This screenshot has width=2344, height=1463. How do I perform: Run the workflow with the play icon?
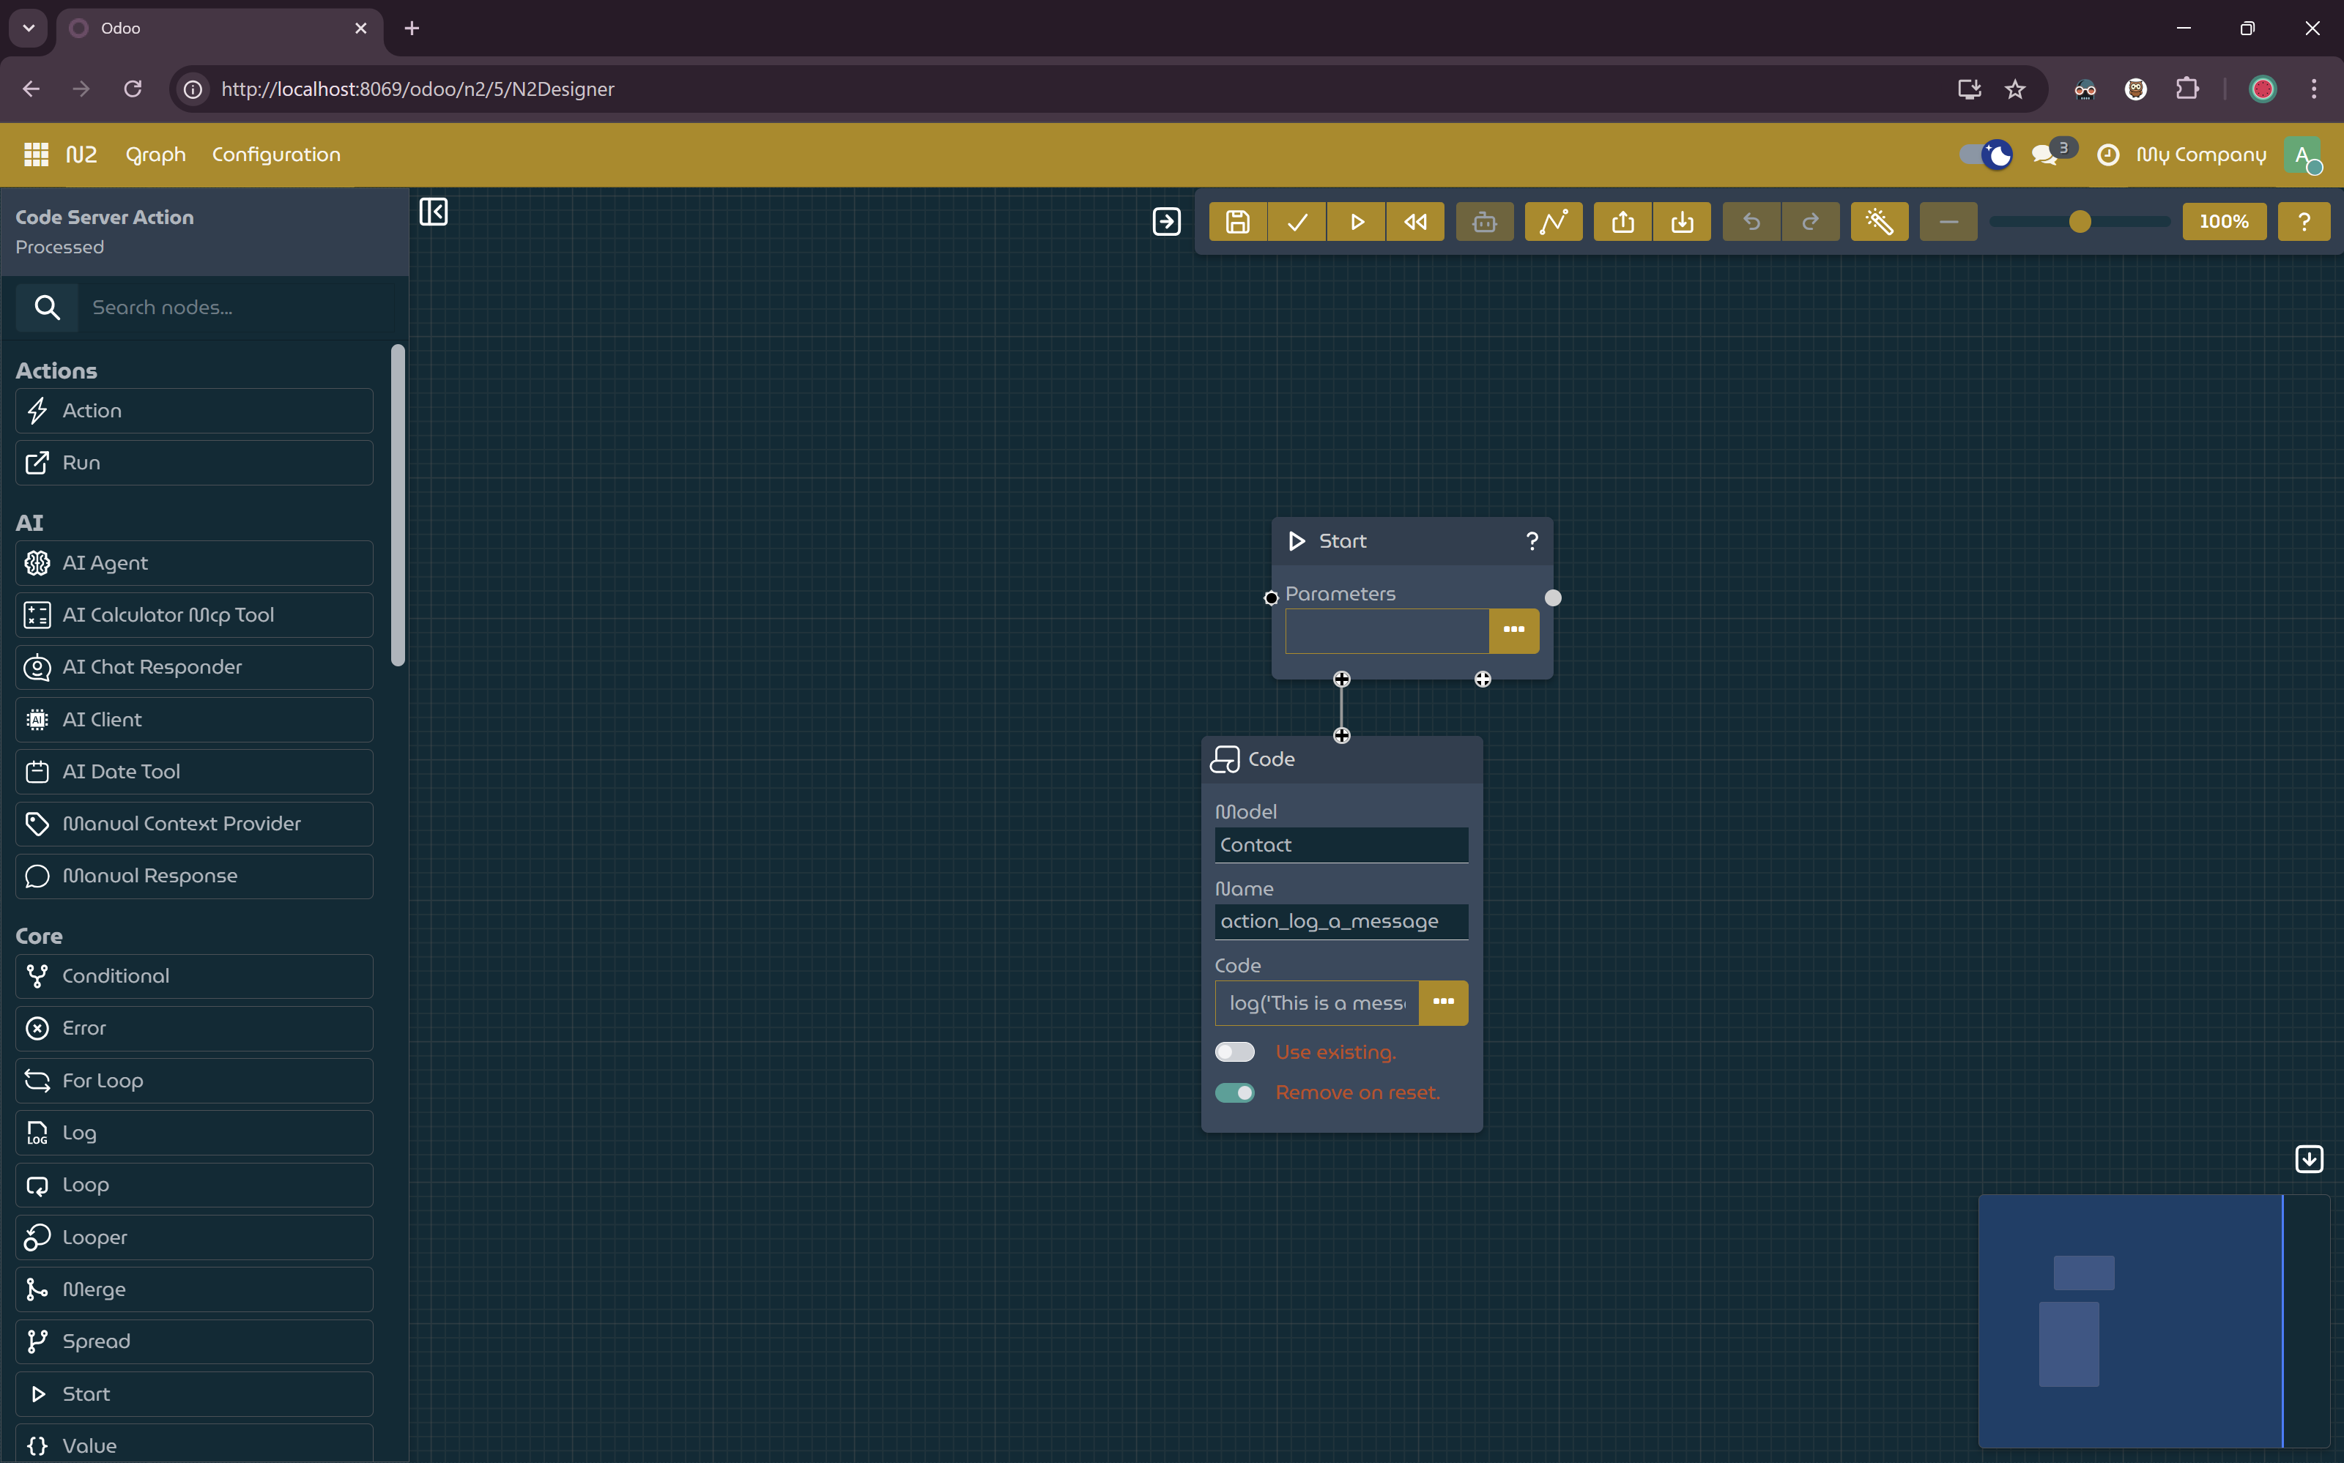(x=1355, y=222)
